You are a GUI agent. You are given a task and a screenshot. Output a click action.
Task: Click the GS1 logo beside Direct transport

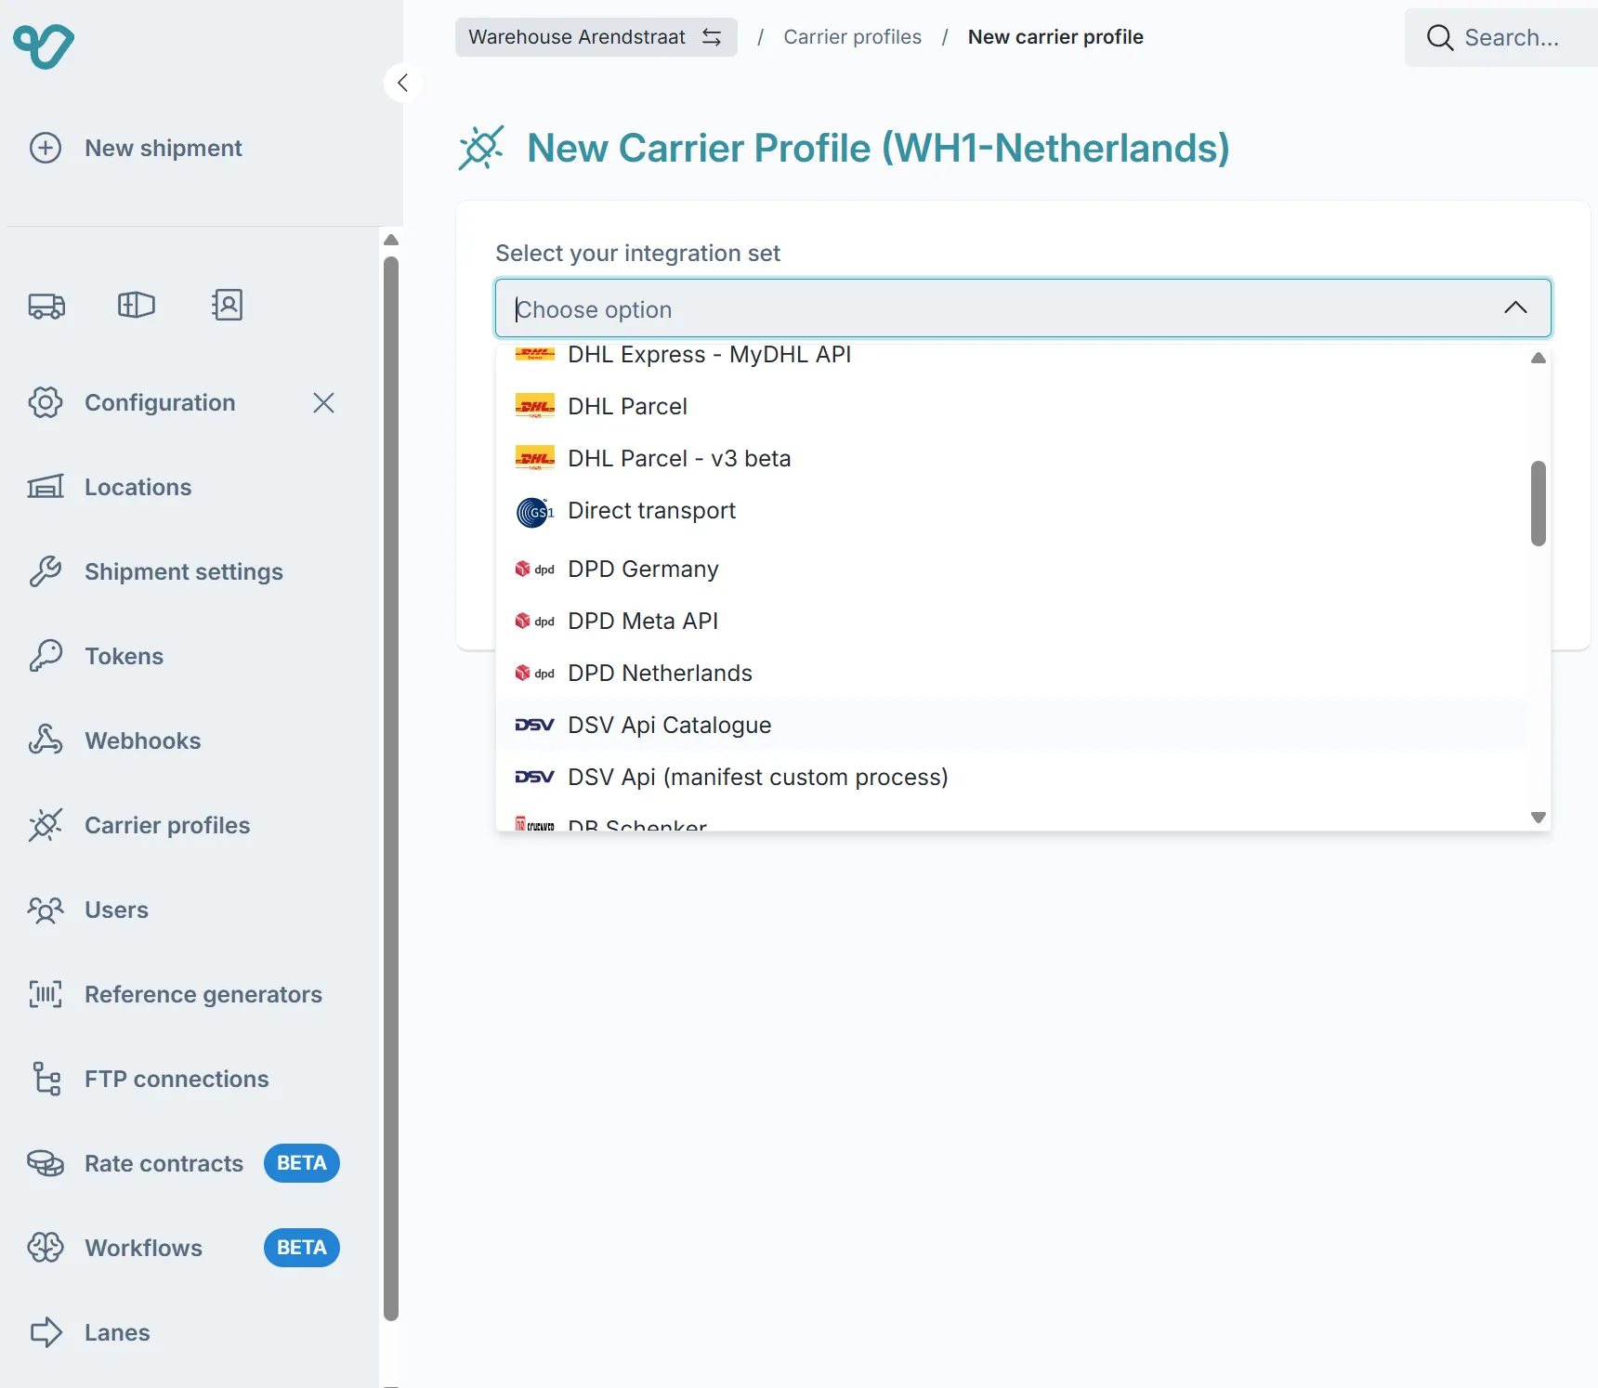point(534,512)
